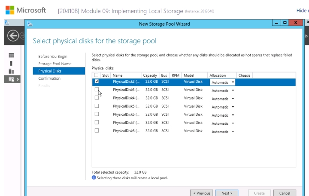Click the wizard title bar icon
The image size is (309, 196).
pos(30,24)
